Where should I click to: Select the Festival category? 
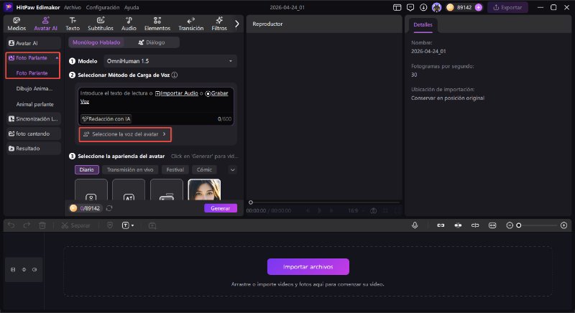point(175,169)
